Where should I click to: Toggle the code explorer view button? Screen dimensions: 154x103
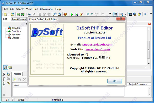[6, 68]
